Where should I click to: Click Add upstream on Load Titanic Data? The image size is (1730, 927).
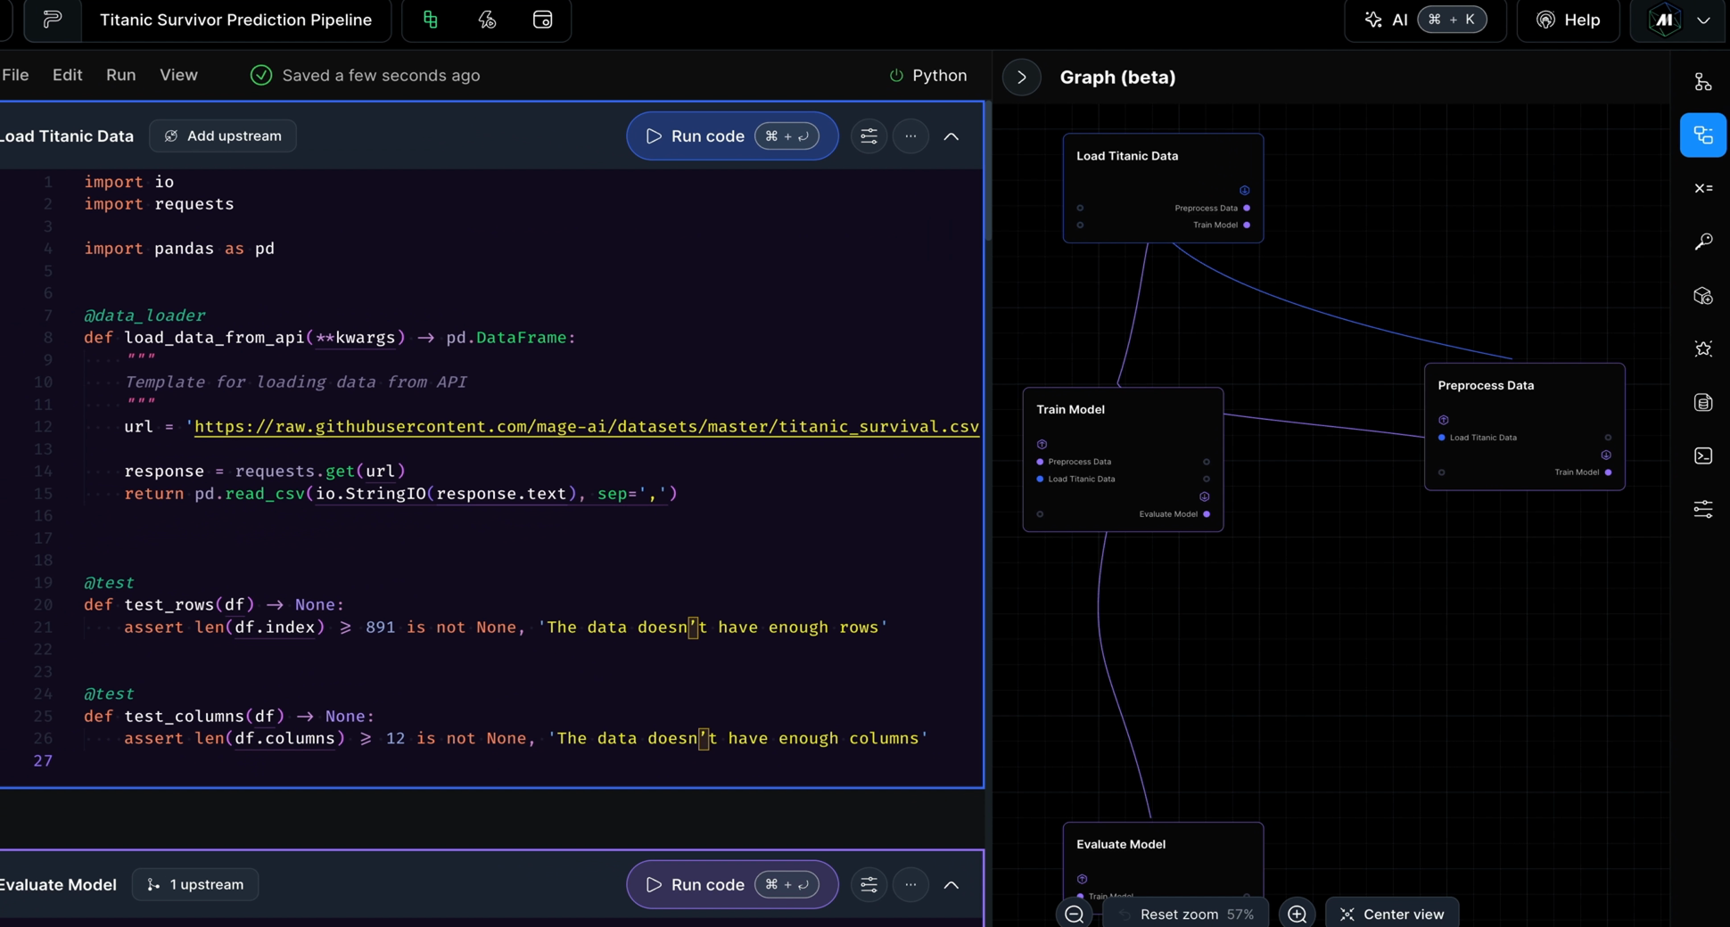[x=223, y=135]
